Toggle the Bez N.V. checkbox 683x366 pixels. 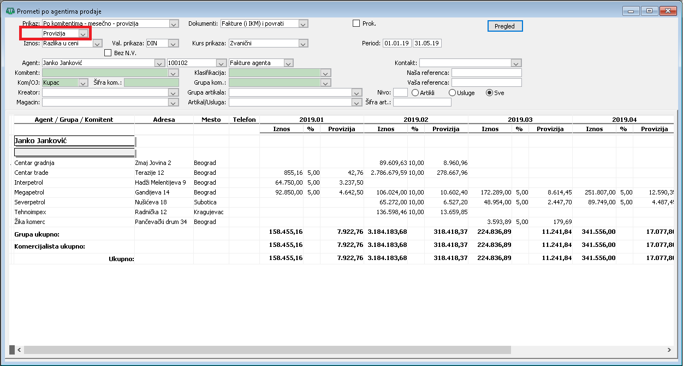[x=108, y=53]
